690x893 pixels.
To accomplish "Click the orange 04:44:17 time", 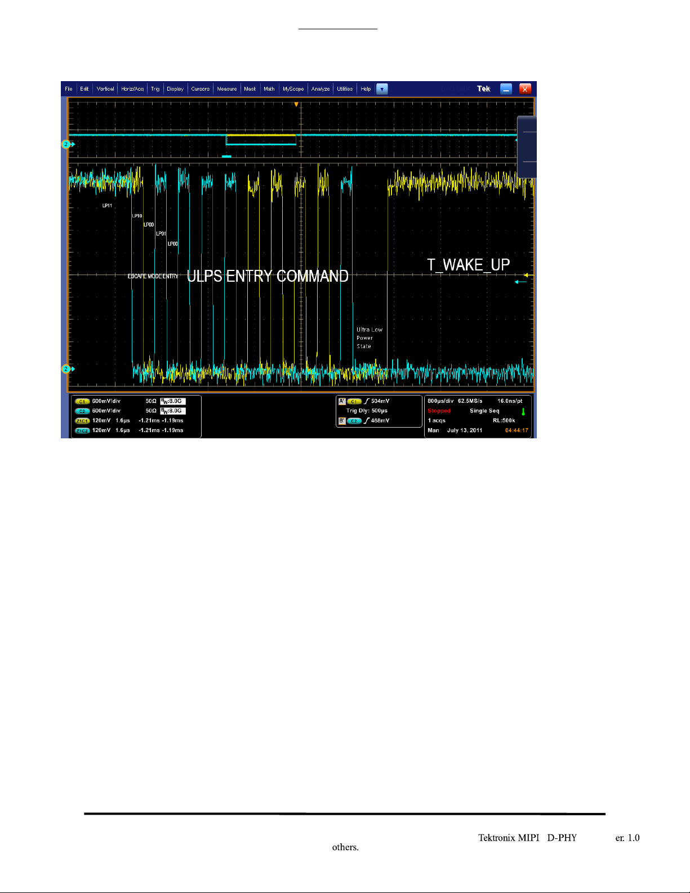I will pos(517,430).
